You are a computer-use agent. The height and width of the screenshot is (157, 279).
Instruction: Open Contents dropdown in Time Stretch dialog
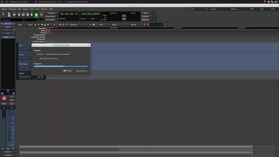click(x=66, y=54)
